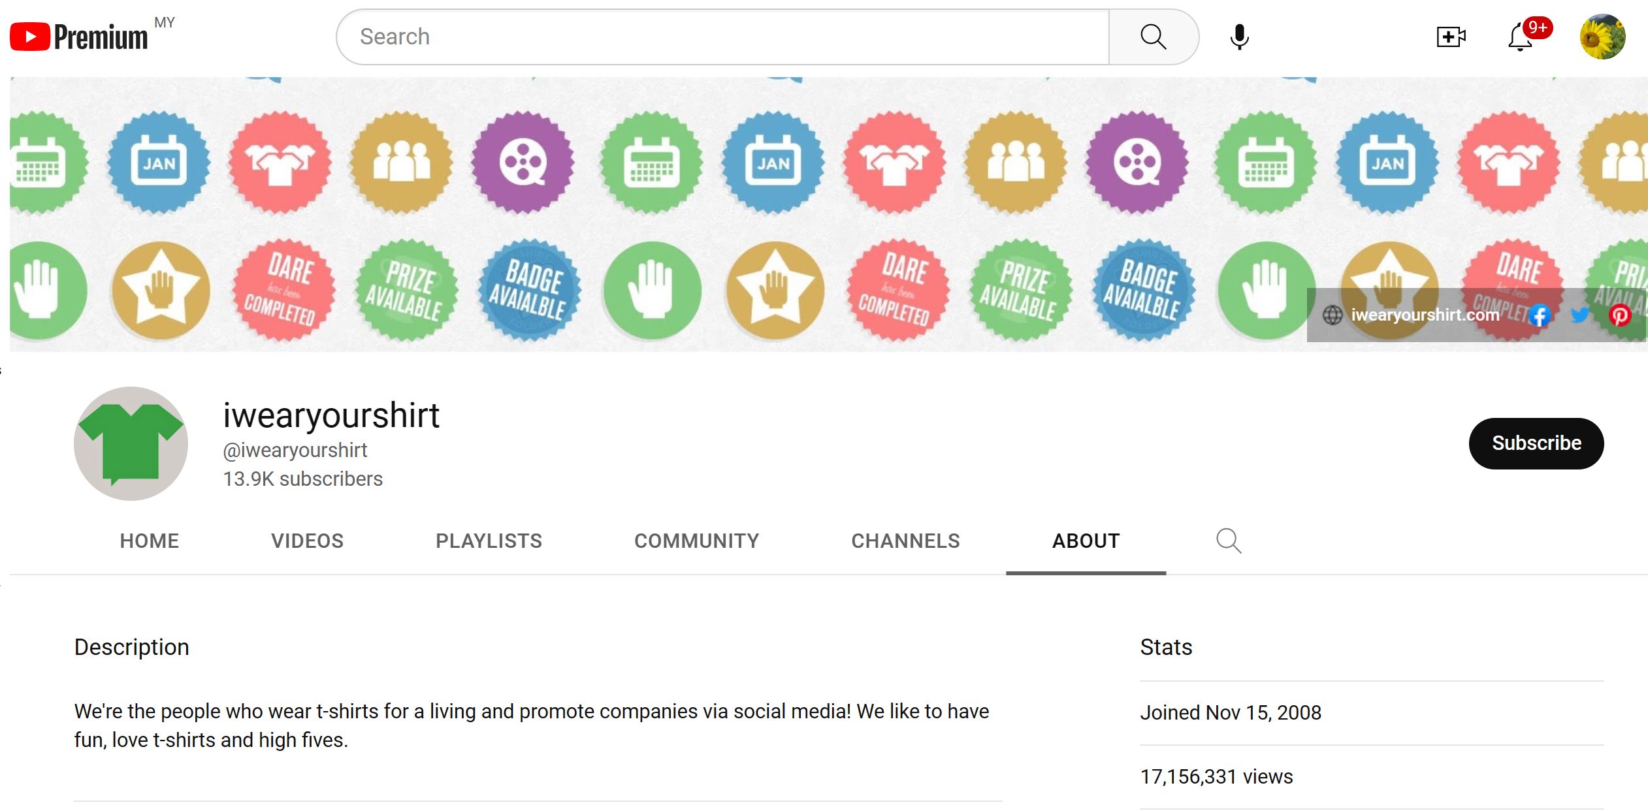The height and width of the screenshot is (811, 1648).
Task: Open the Create video camera icon
Action: 1451,37
